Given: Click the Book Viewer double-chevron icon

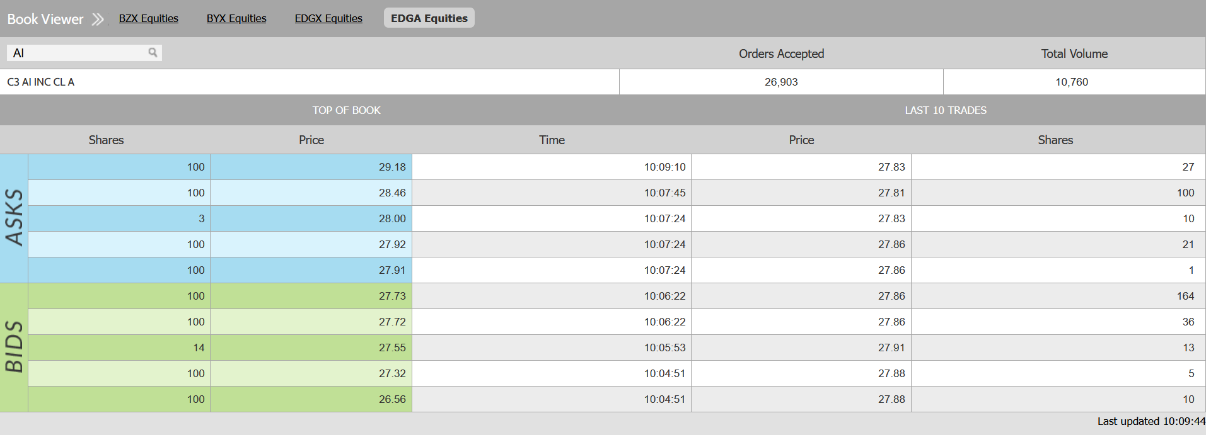Looking at the screenshot, I should pyautogui.click(x=98, y=20).
